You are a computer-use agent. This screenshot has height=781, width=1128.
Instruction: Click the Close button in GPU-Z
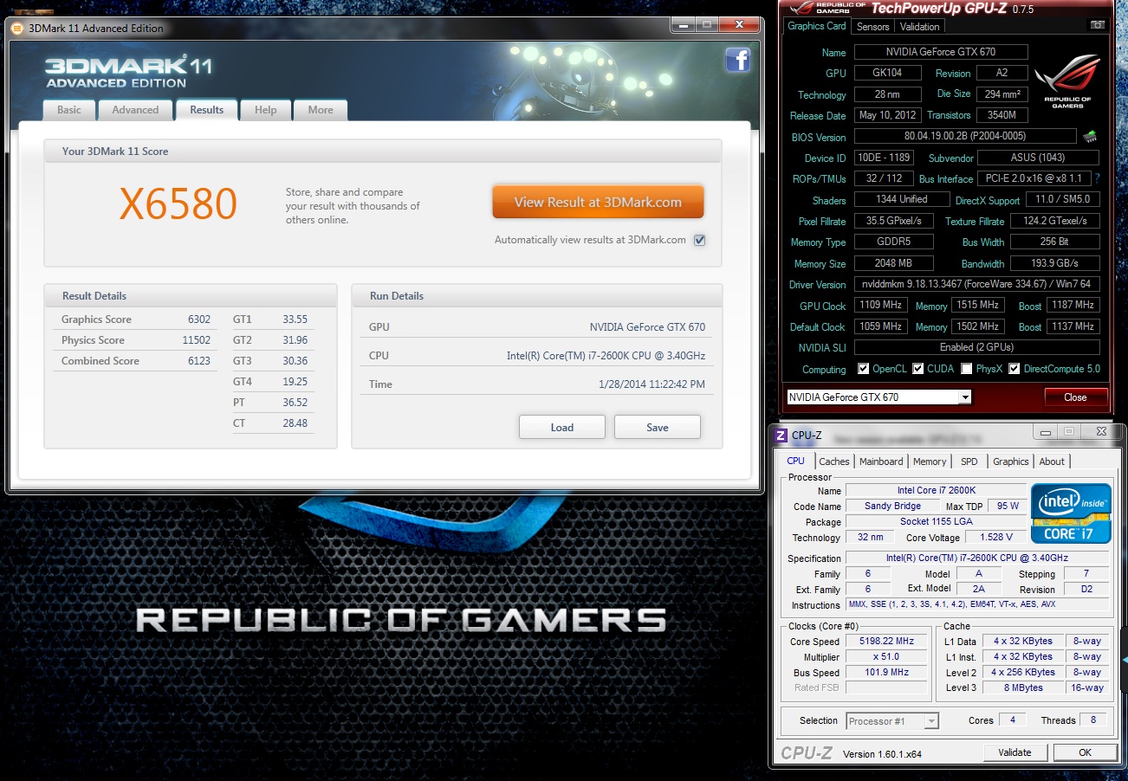(1075, 397)
